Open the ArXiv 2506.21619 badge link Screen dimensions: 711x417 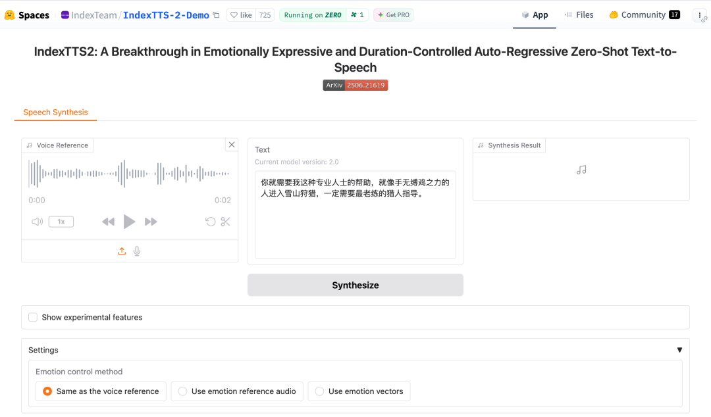pos(355,86)
